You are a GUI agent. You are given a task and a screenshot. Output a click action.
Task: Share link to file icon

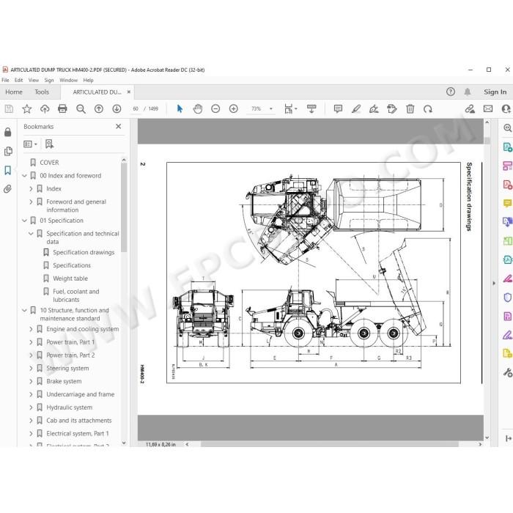470,108
